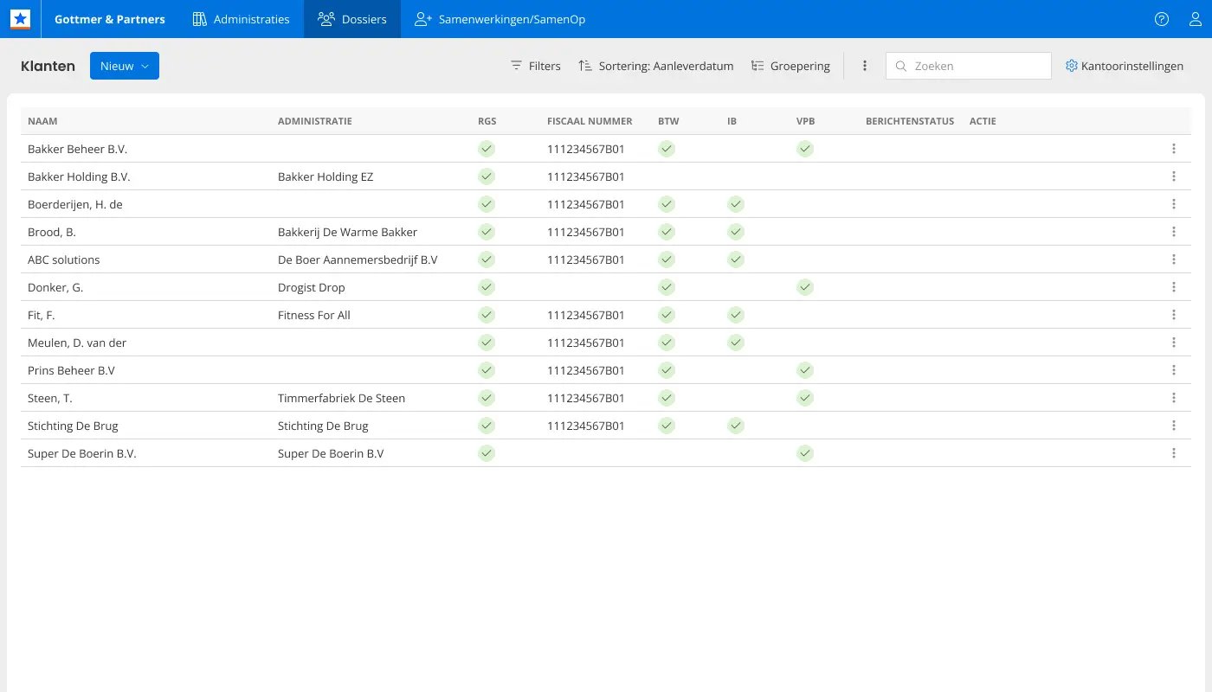Open Kantoorinstellingen via the gear icon

[1071, 66]
